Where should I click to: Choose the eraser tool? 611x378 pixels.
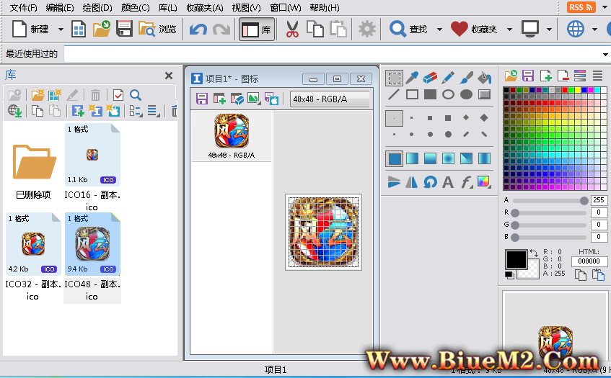pos(430,78)
